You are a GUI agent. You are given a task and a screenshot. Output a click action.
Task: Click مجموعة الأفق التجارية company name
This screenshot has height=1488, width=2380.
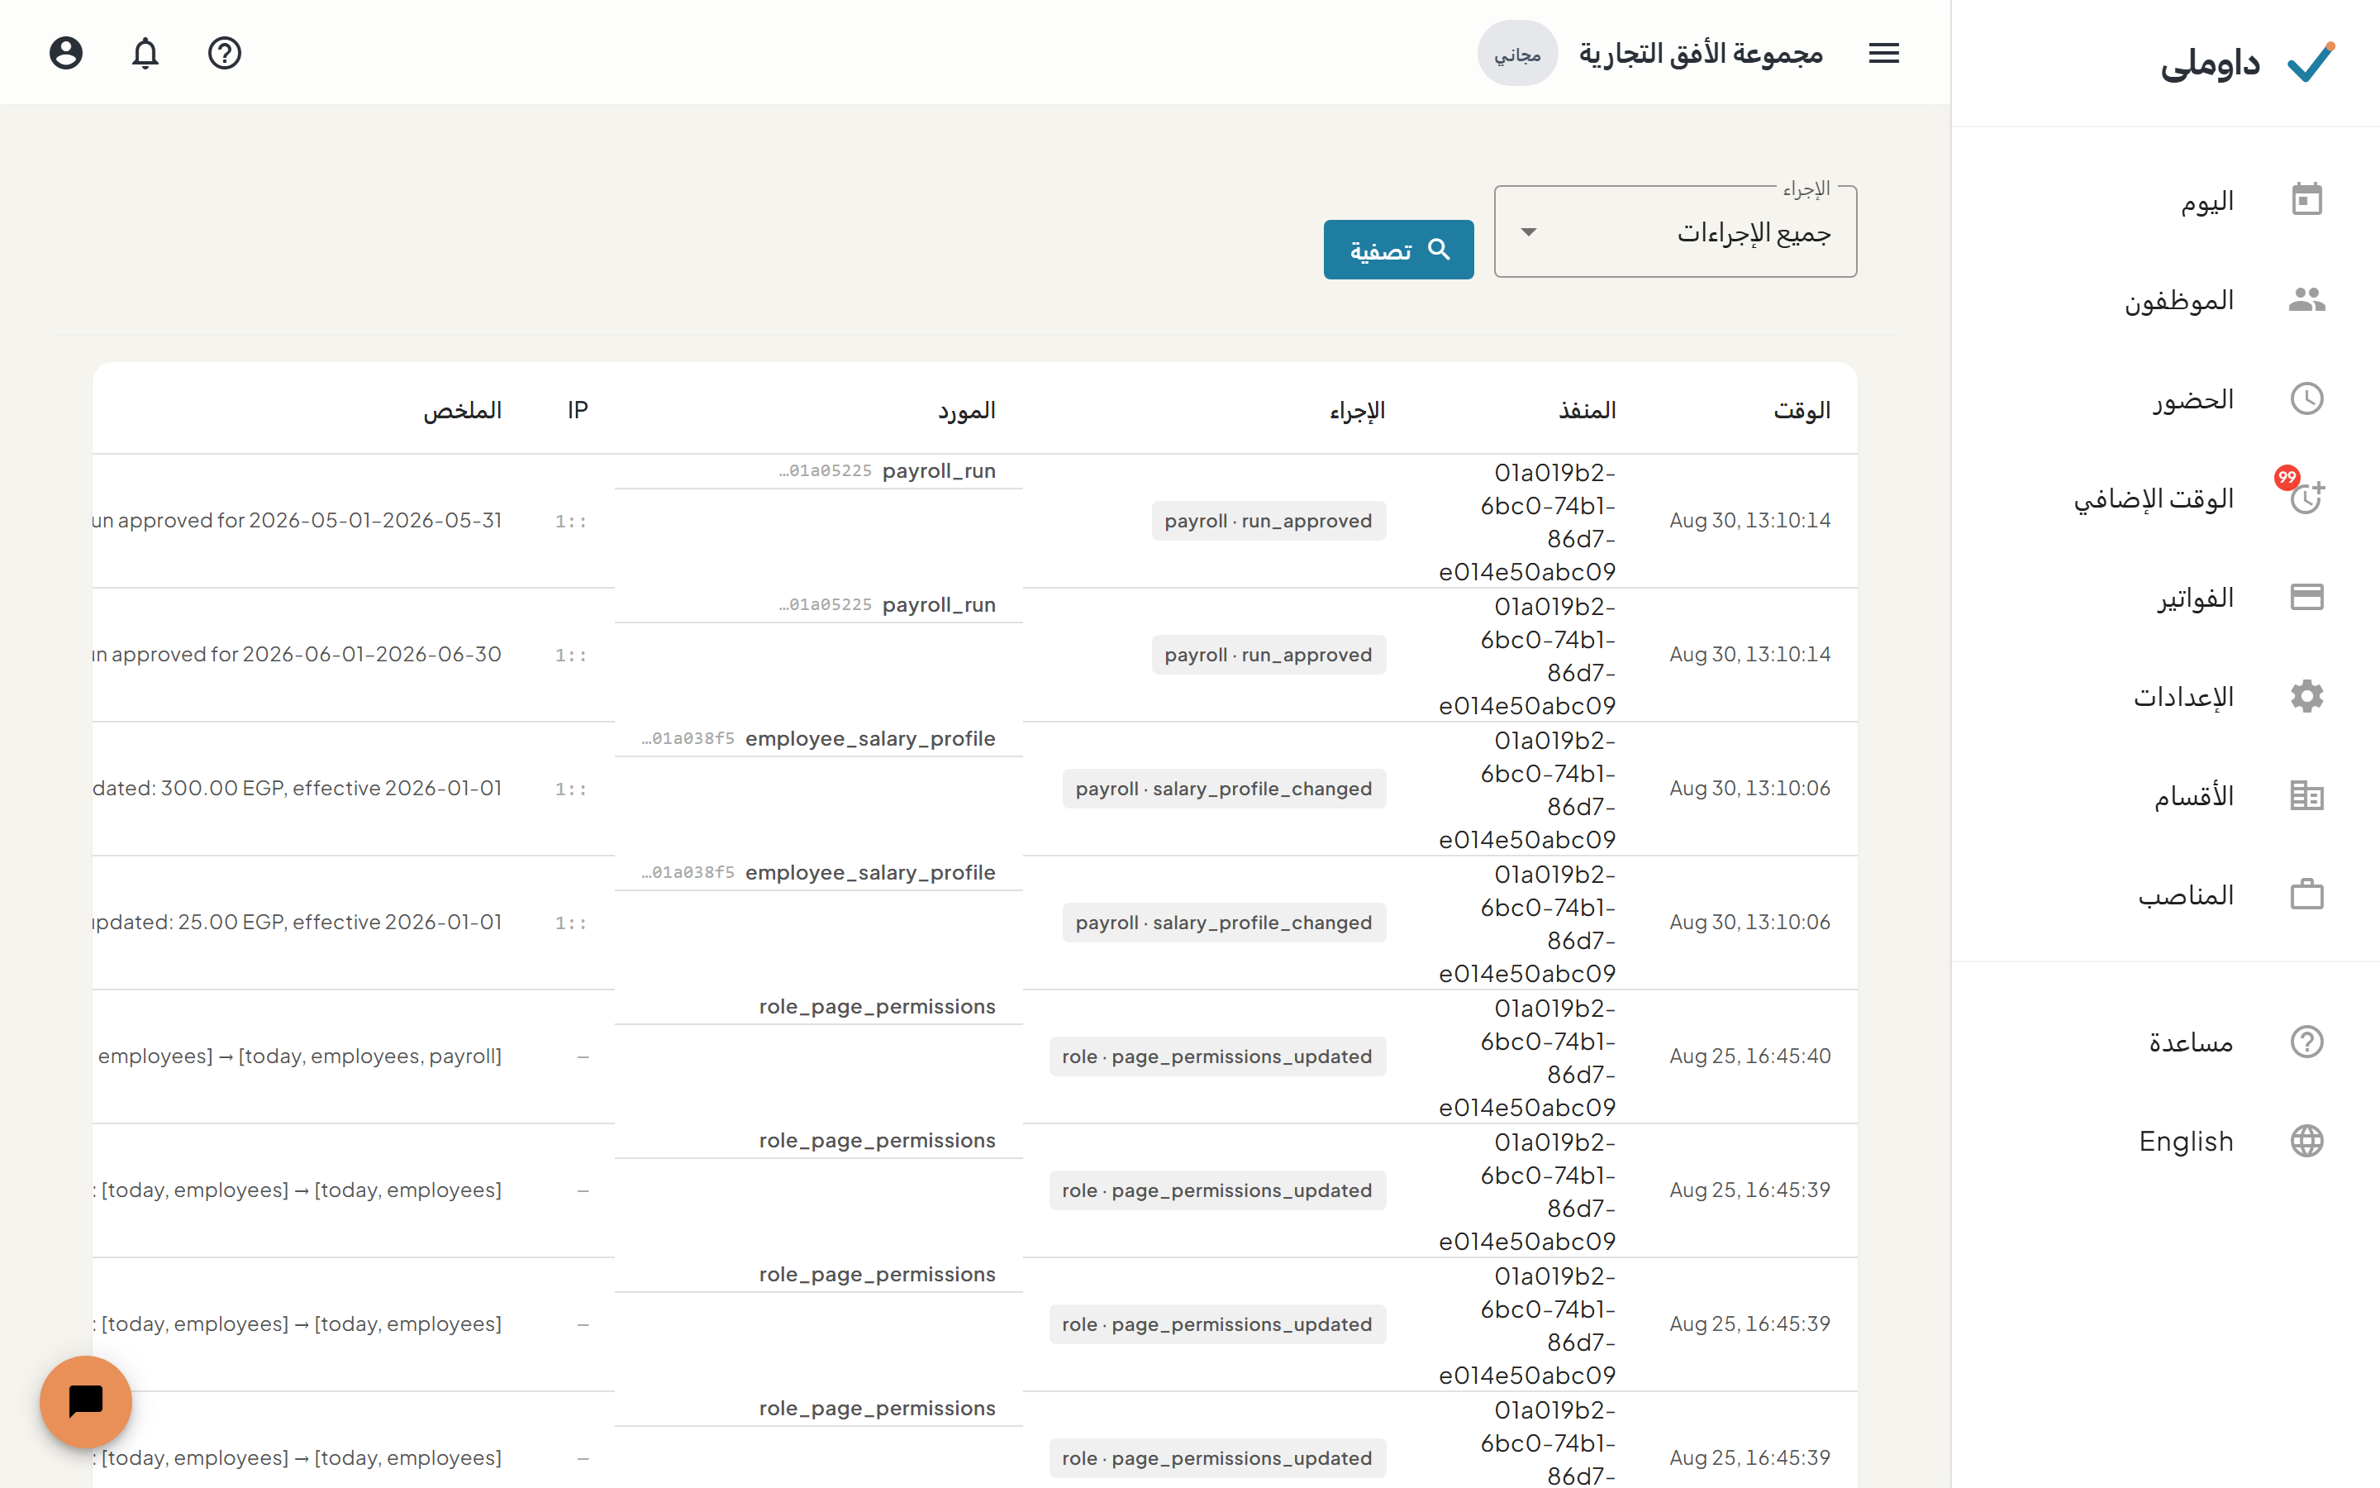(x=1701, y=53)
